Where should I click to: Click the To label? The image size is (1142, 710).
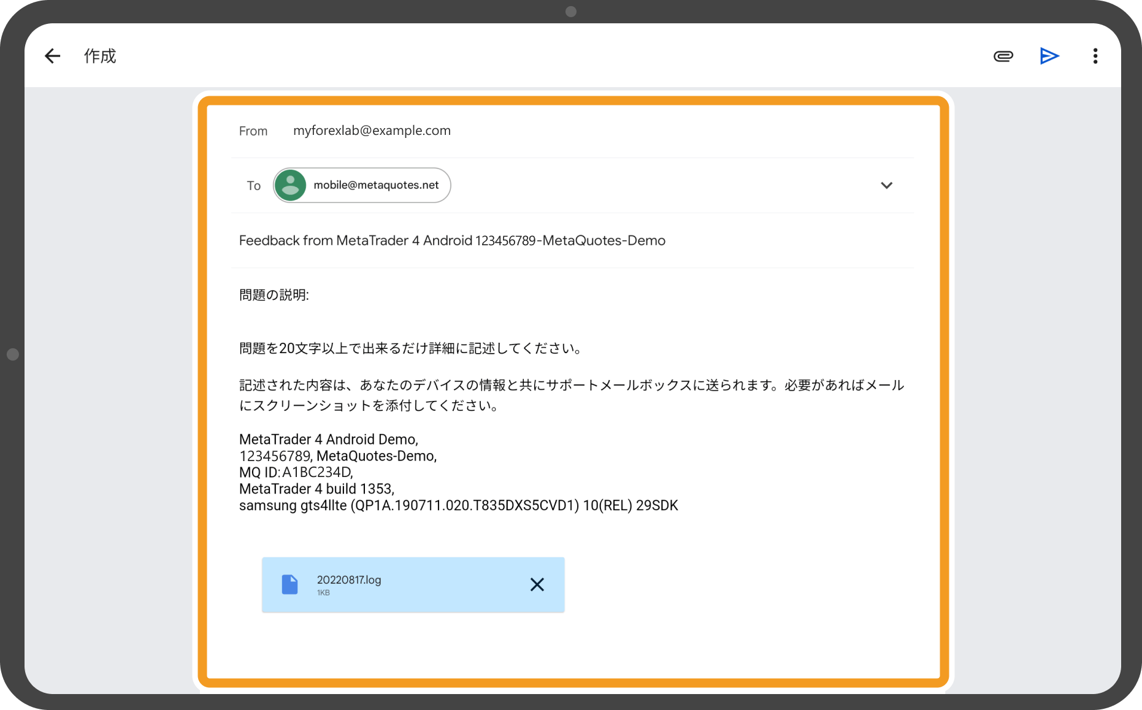[x=254, y=186]
